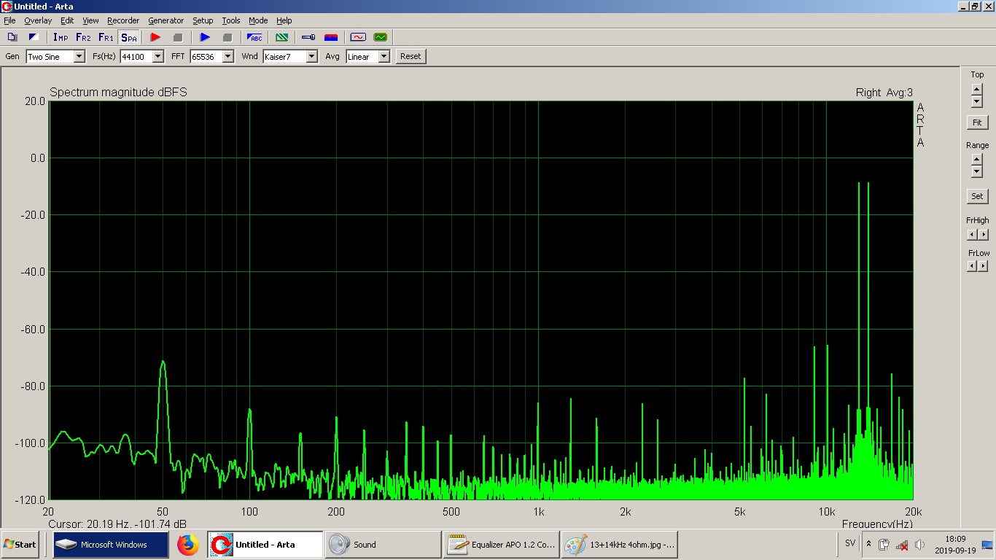Switch to FR2 dual-channel frequency response mode
This screenshot has height=560, width=996.
83,37
